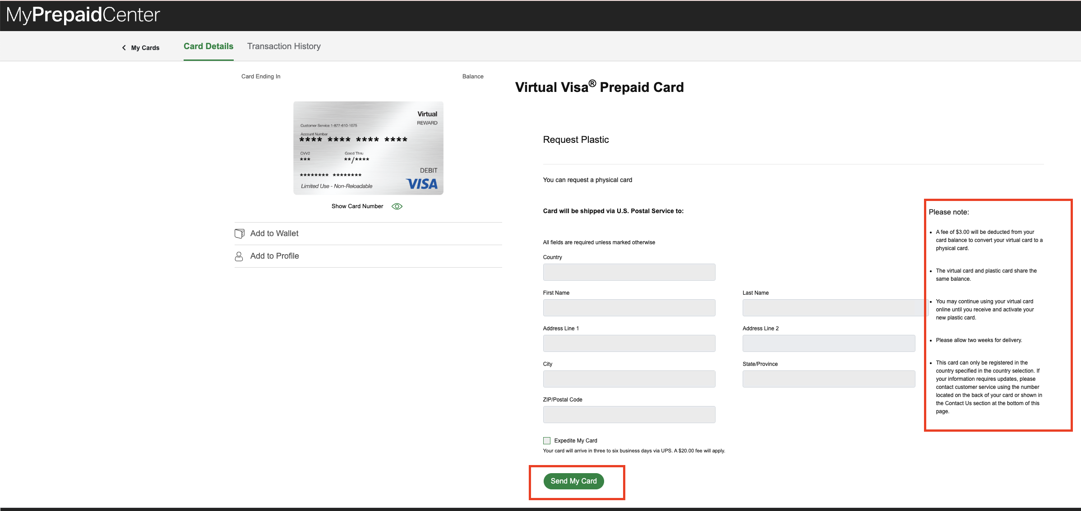Select the Card Details tab
1081x511 pixels.
coord(208,46)
